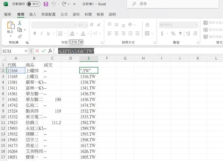Switch to the 插入 ribbon tab
The height and width of the screenshot is (161, 223).
coord(33,14)
